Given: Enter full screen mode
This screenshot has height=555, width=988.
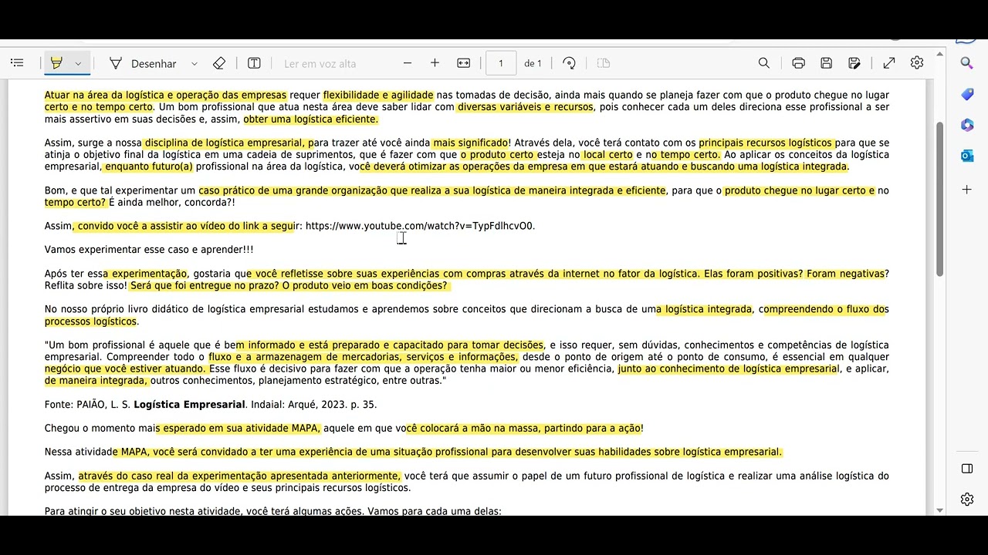Looking at the screenshot, I should 889,63.
